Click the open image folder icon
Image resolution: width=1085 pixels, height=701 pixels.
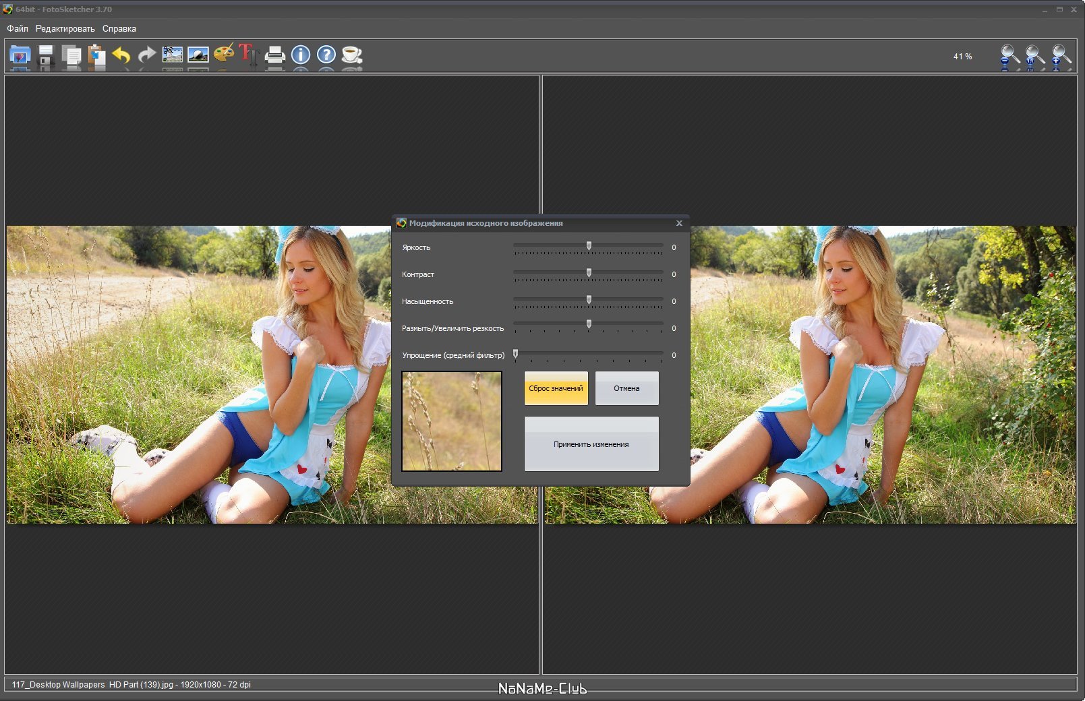20,55
